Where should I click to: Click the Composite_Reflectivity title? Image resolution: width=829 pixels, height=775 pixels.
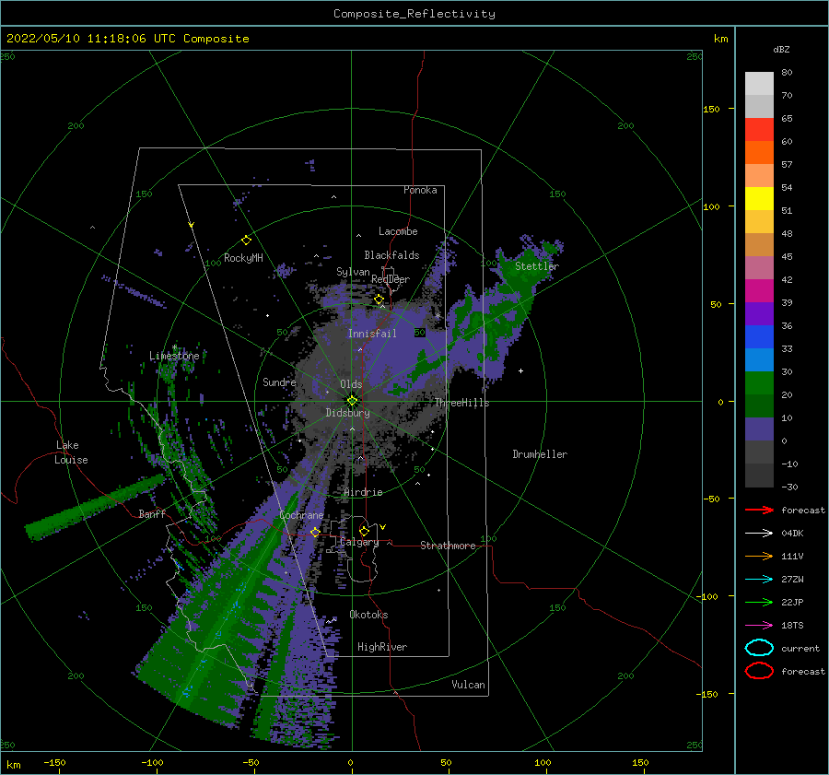coord(414,14)
